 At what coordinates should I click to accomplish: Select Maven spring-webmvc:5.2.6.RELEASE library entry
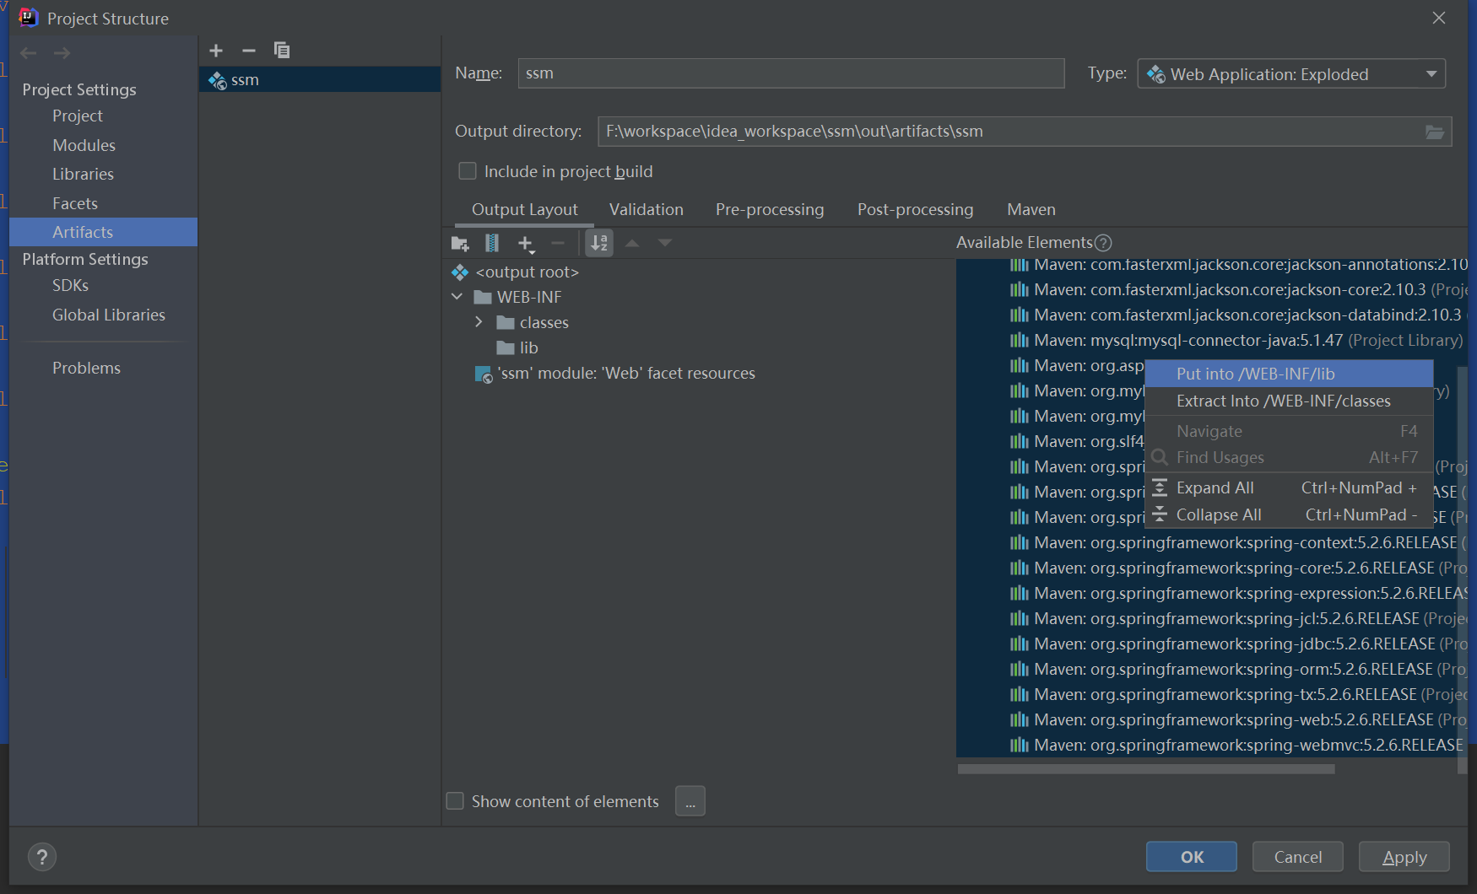tap(1236, 745)
